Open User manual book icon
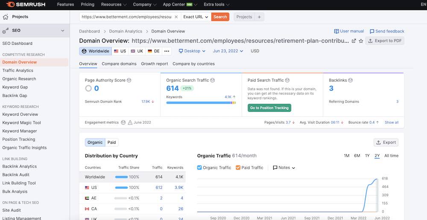This screenshot has width=427, height=220. pos(336,31)
